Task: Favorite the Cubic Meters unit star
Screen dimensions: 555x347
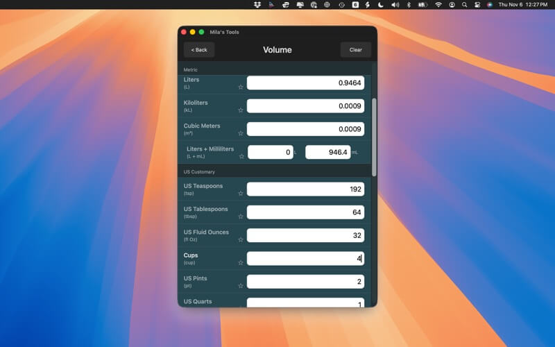Action: click(241, 133)
